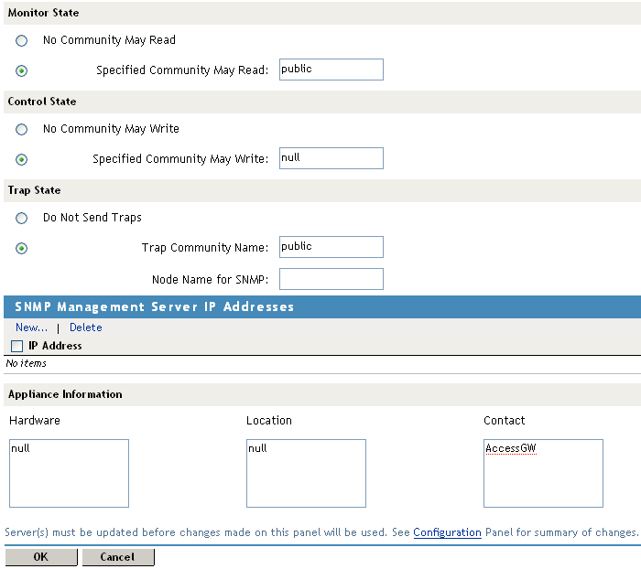
Task: Click the Specified Community May Write field
Action: click(x=331, y=158)
